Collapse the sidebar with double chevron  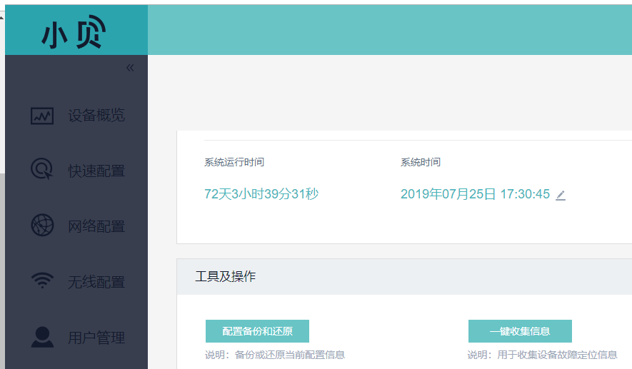[x=130, y=68]
